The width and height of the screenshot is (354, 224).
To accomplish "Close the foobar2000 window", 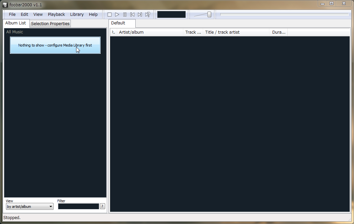I will (x=344, y=4).
